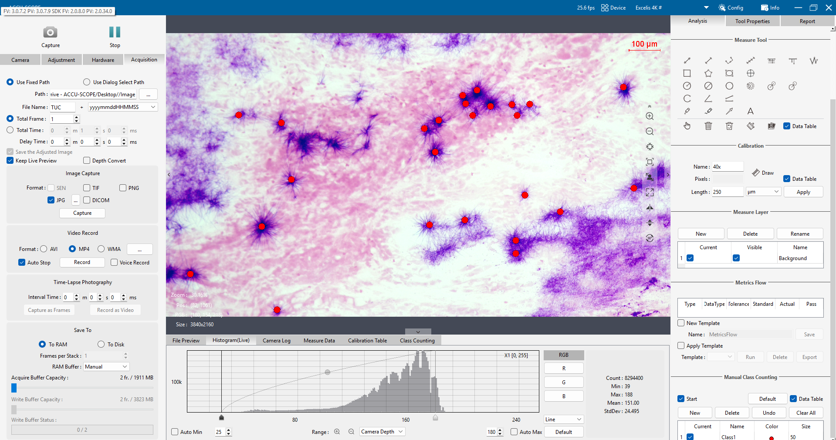Viewport: 836px width, 440px height.
Task: Select the arrow annotation tool
Action: (x=729, y=111)
